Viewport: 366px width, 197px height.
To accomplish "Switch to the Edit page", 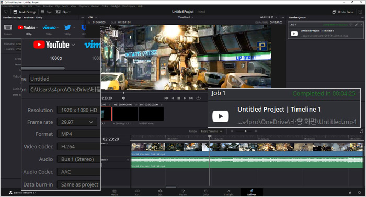I will tap(160, 192).
